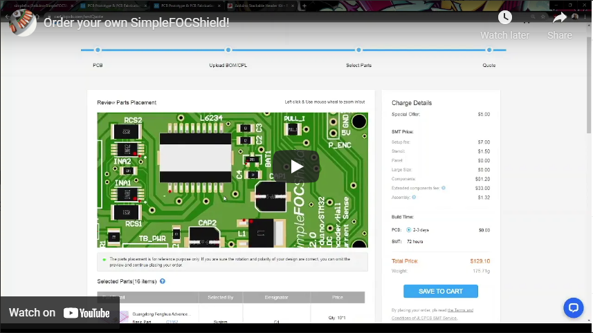The width and height of the screenshot is (593, 333).
Task: Click help icon next to Assembly
Action: (414, 197)
